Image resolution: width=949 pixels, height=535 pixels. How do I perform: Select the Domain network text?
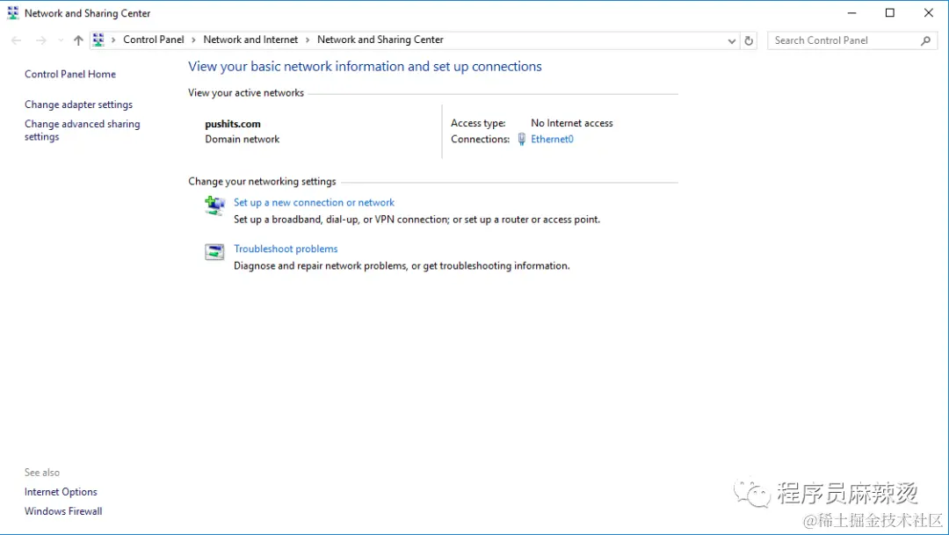[243, 139]
